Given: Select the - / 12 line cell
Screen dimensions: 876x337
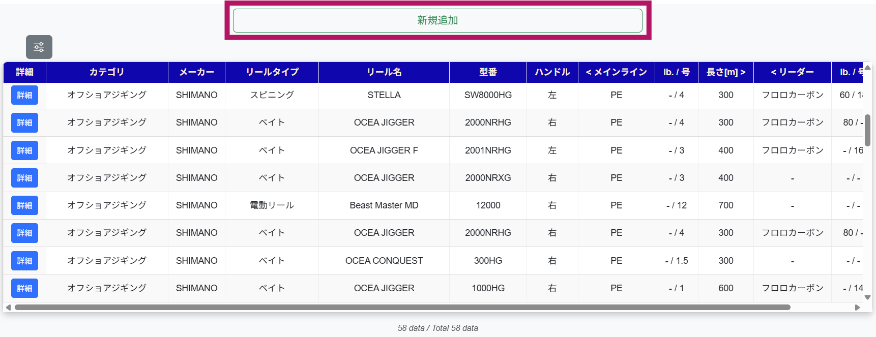Looking at the screenshot, I should [x=677, y=205].
